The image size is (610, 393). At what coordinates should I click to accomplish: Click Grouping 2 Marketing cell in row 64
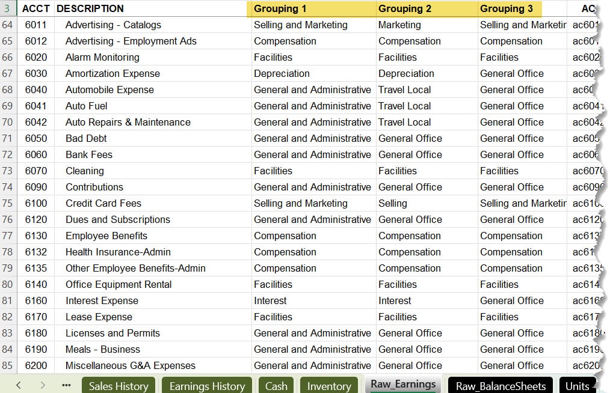(427, 25)
